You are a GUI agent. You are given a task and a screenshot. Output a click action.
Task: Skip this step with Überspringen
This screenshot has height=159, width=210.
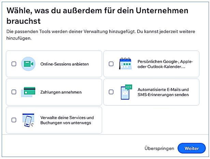click(x=159, y=148)
